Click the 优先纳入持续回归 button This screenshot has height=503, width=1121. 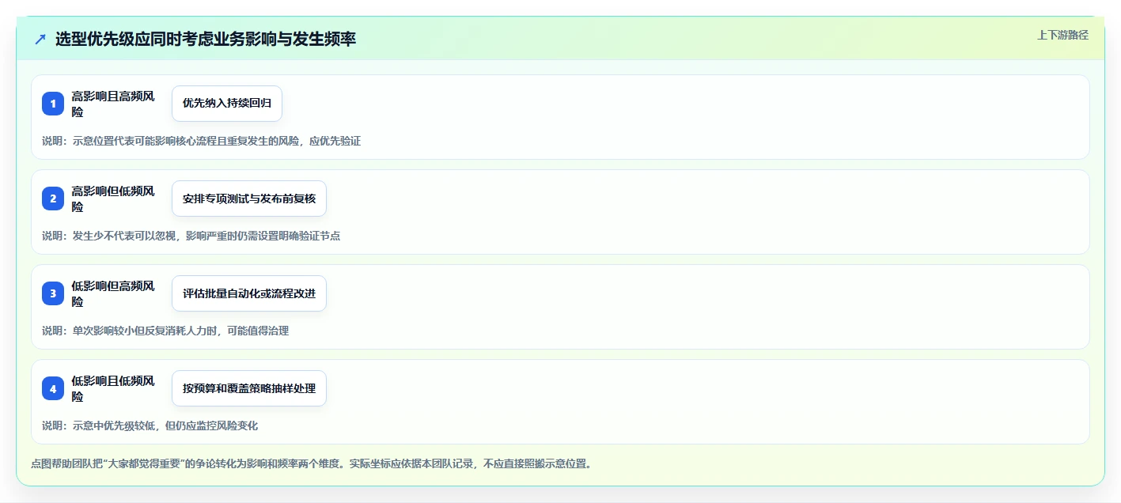tap(227, 104)
